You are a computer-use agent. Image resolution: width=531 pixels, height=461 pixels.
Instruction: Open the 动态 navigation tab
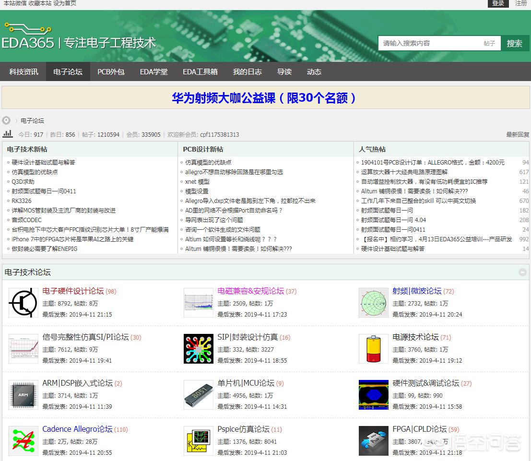click(x=314, y=72)
